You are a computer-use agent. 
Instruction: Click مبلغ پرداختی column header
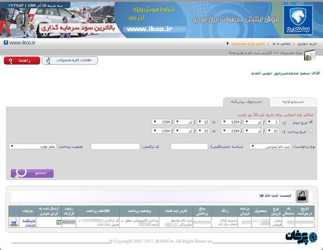(202, 211)
